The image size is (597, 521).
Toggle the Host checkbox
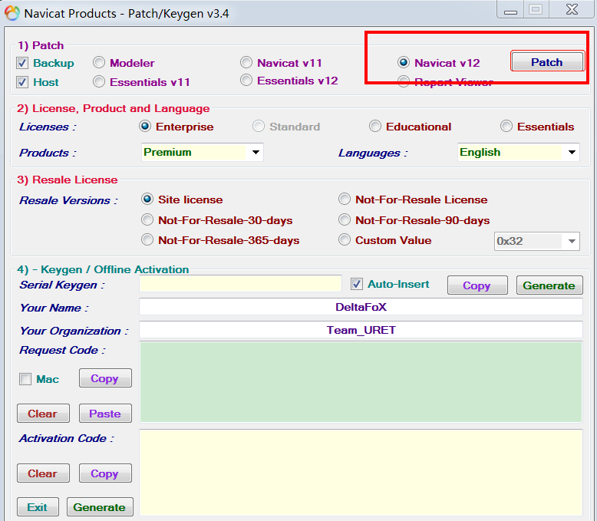coord(22,82)
